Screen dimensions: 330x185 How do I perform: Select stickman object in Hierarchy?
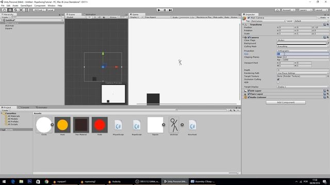[x=9, y=26]
